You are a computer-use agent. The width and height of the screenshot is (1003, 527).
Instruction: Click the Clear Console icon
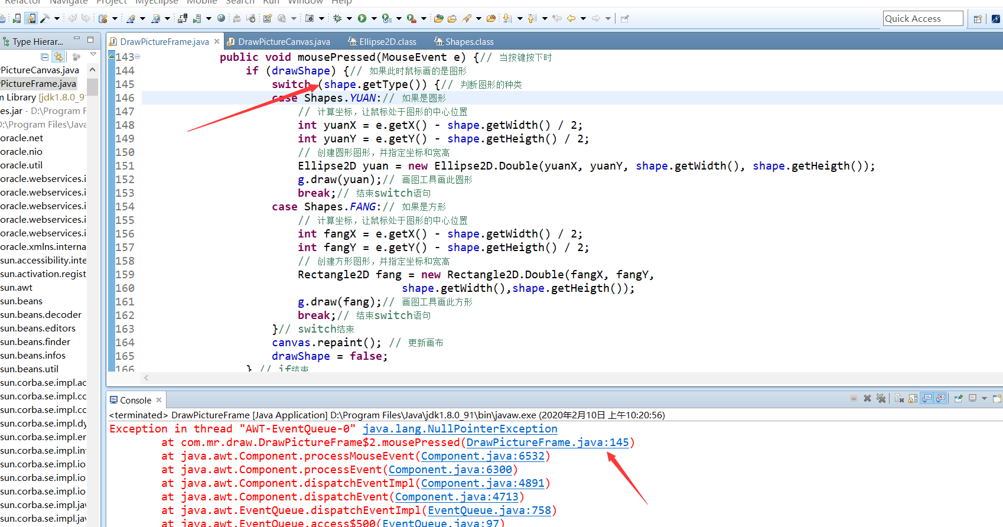899,399
